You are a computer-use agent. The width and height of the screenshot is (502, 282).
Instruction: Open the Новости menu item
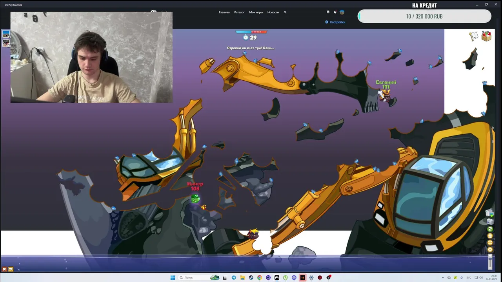[x=273, y=12]
